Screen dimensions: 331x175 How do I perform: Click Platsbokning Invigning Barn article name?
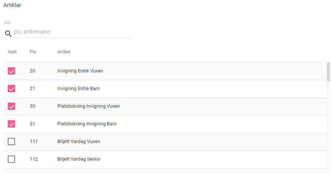87,124
